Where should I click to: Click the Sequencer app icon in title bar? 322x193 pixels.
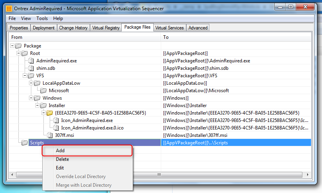9,9
